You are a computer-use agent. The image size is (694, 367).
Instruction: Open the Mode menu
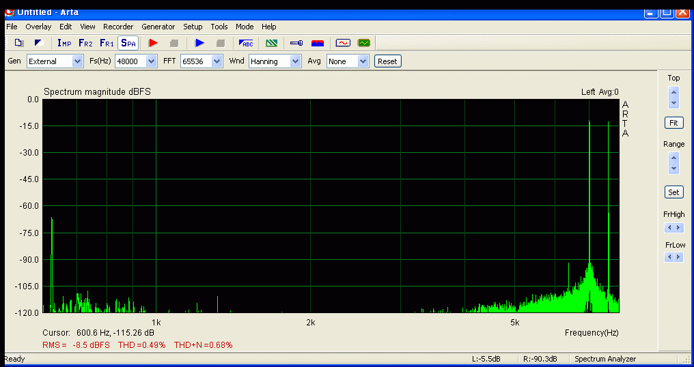point(245,27)
